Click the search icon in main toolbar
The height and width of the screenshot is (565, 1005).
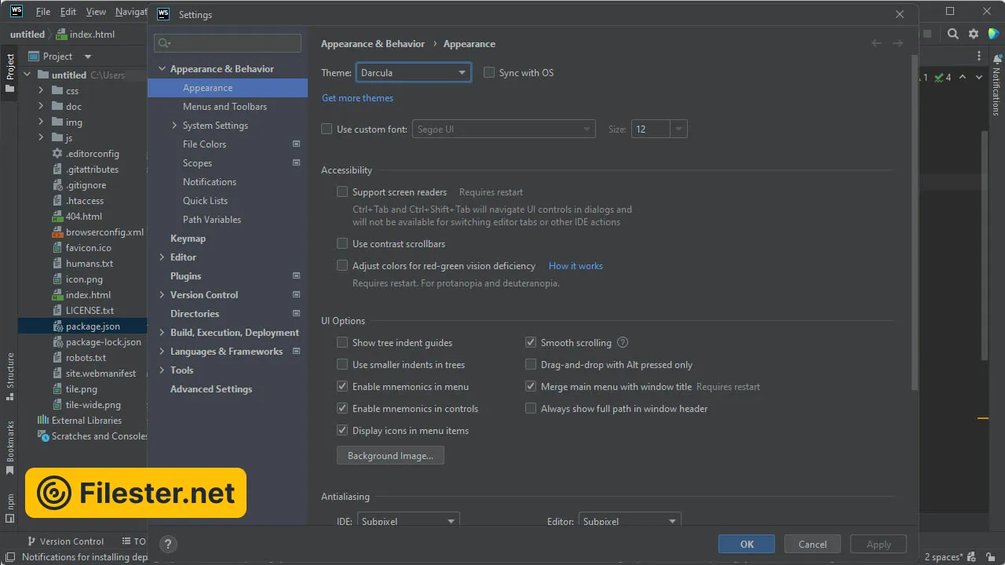pos(952,35)
